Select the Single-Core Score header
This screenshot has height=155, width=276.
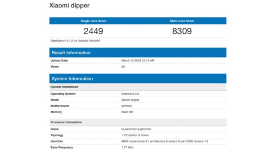pyautogui.click(x=93, y=21)
